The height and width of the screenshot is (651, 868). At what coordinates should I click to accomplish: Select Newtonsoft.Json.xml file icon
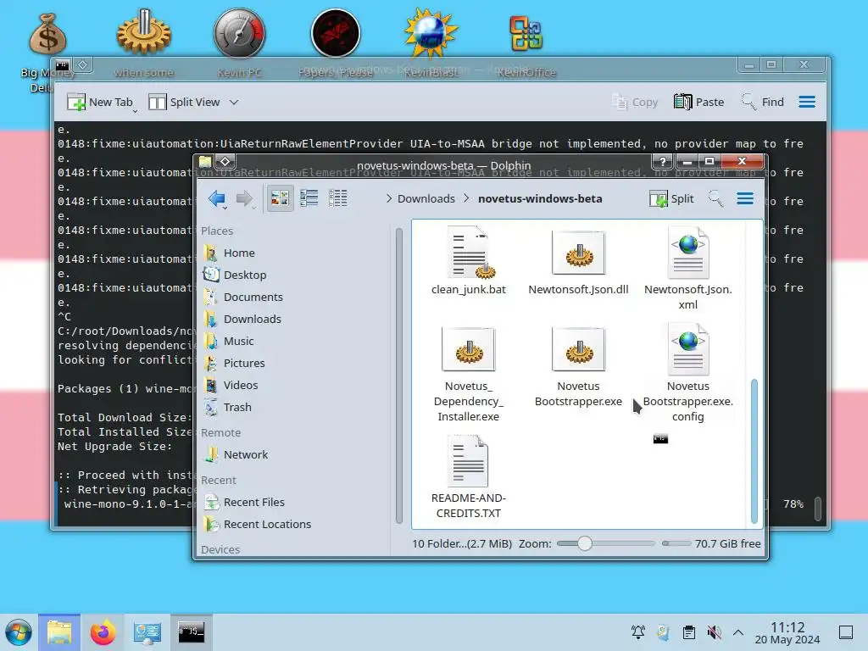tap(688, 253)
